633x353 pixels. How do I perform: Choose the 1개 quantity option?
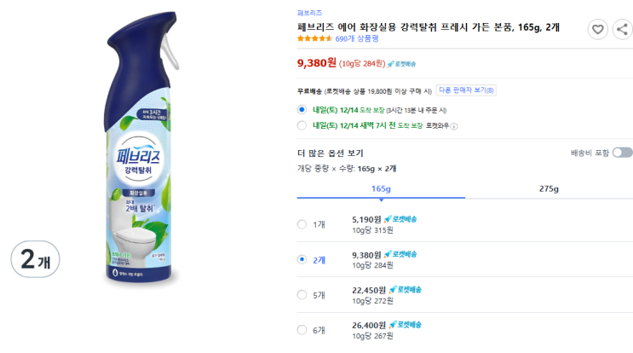[x=302, y=224]
